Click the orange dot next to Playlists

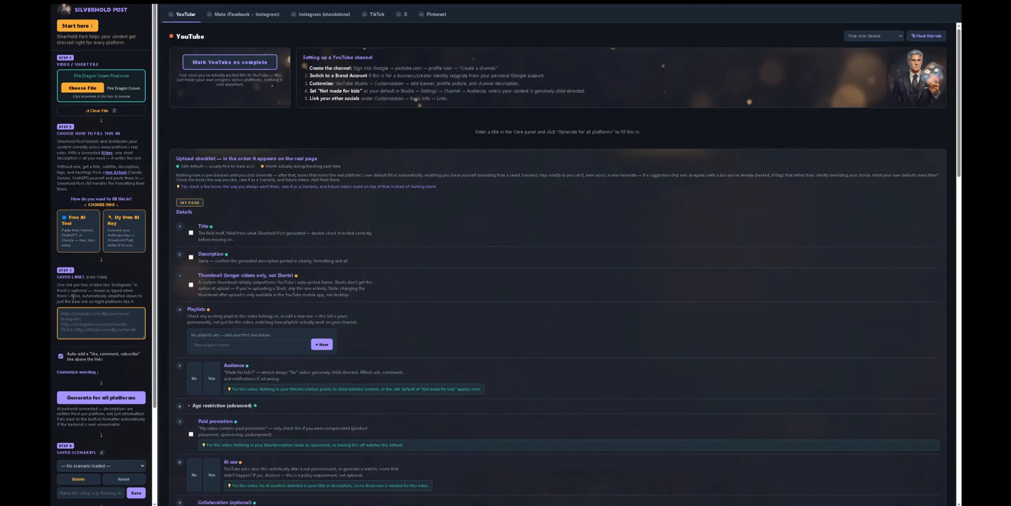[208, 310]
